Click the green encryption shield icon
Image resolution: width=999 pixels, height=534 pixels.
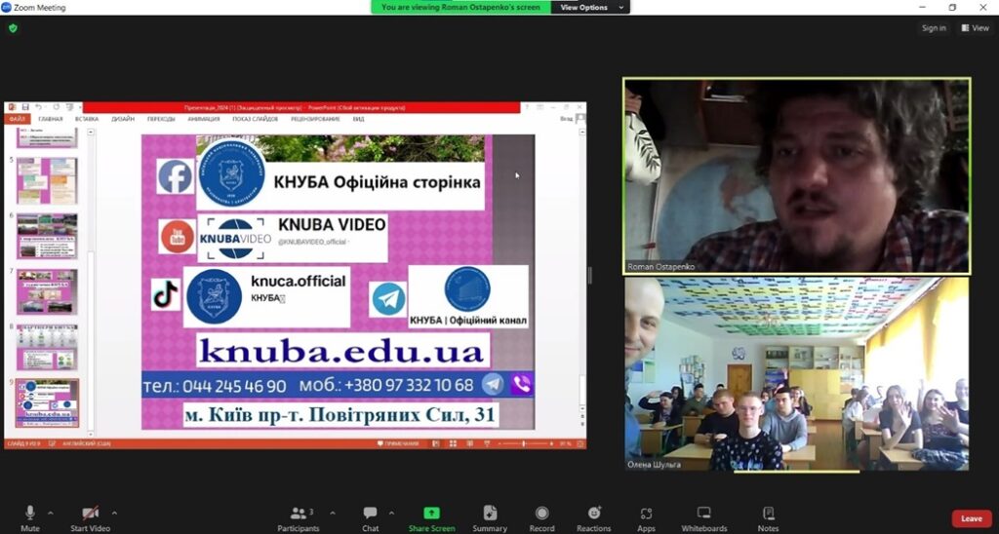pyautogui.click(x=13, y=28)
